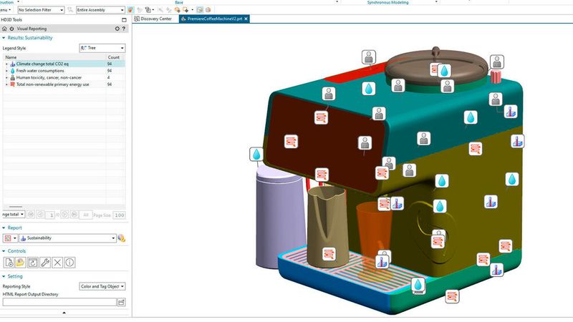Open Visual Reporting settings gear
Image resolution: width=573 pixels, height=322 pixels.
117,29
